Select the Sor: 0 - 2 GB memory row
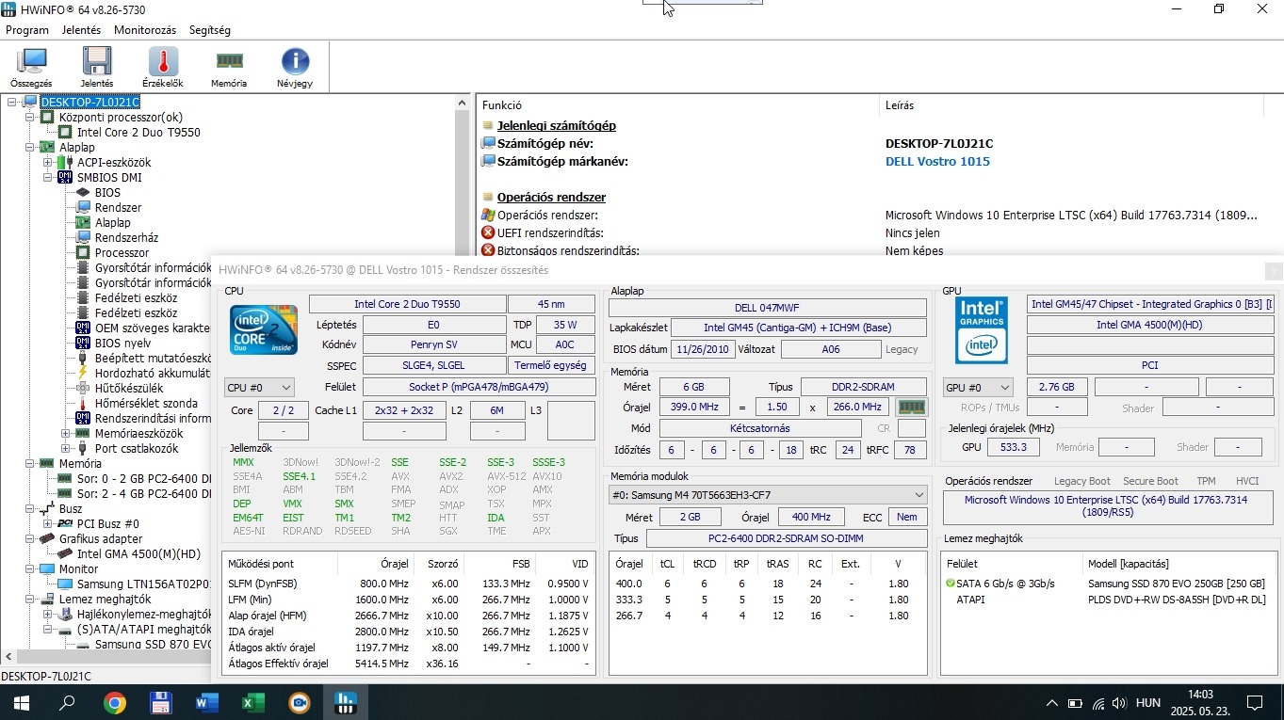Viewport: 1284px width, 720px height. point(143,479)
